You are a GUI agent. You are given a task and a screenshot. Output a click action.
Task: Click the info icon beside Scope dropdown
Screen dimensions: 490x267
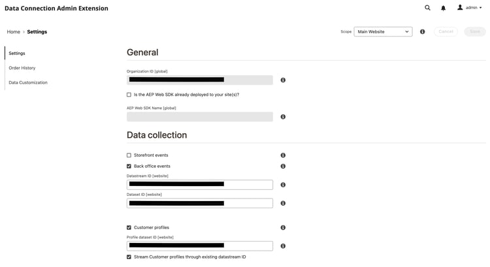[x=423, y=31]
